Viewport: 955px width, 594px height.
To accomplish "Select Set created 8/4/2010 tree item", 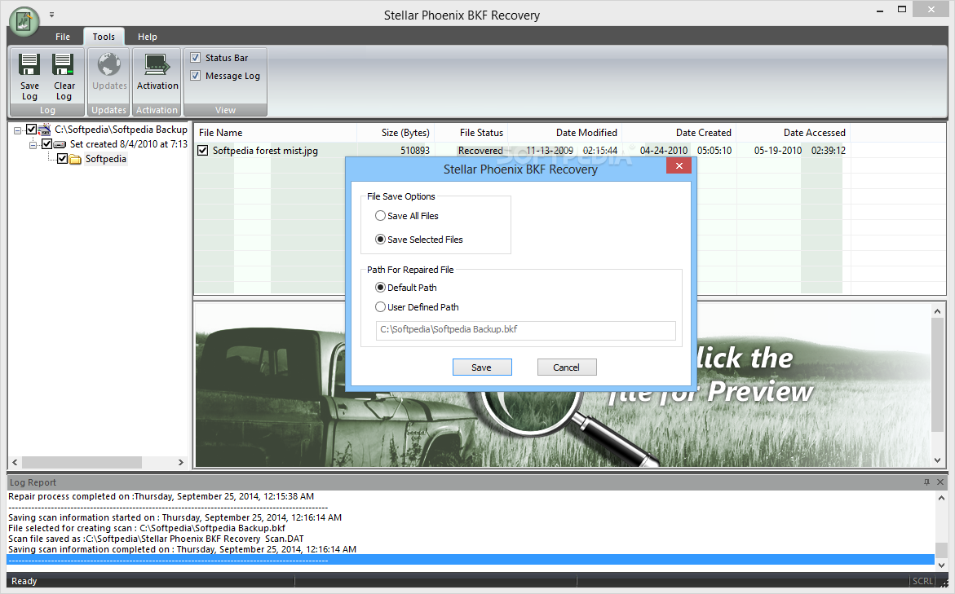I will pyautogui.click(x=129, y=144).
